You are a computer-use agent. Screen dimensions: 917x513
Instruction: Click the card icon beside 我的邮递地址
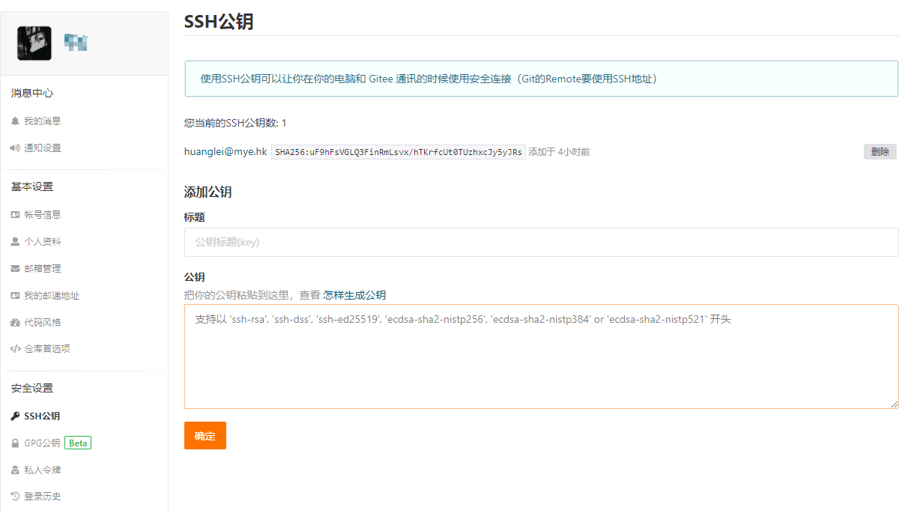15,295
